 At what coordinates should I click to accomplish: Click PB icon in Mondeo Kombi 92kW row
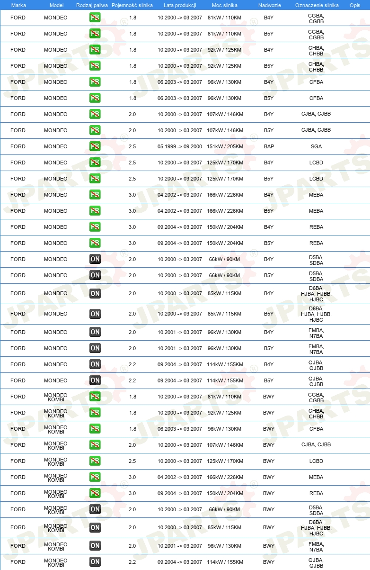click(95, 413)
